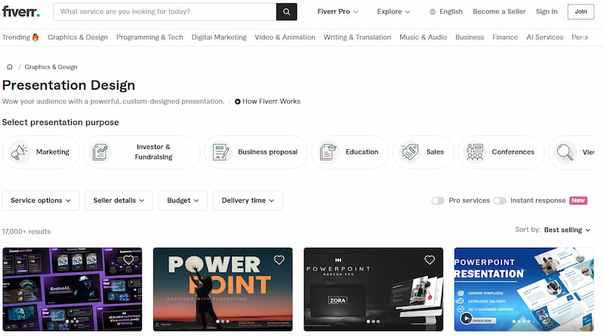604x336 pixels.
Task: Open the Sort by Best selling dropdown
Action: click(567, 230)
